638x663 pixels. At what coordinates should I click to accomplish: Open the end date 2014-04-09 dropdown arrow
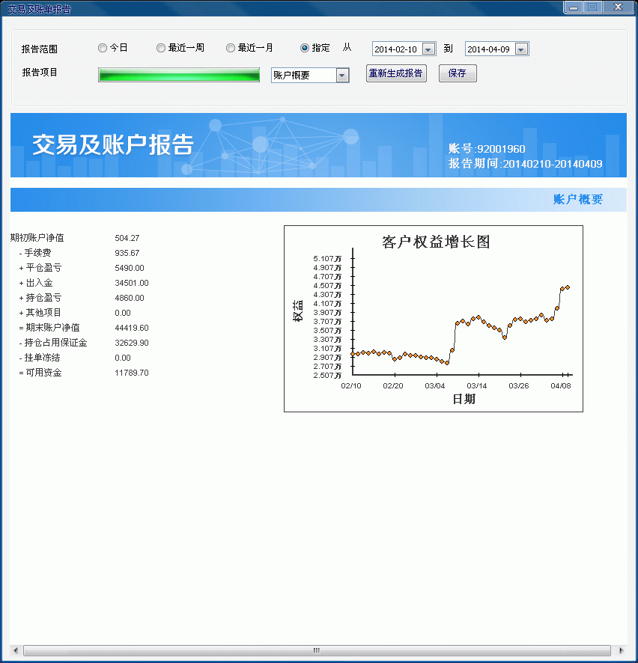521,49
